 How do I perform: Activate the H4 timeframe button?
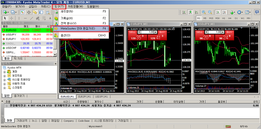[230, 18]
